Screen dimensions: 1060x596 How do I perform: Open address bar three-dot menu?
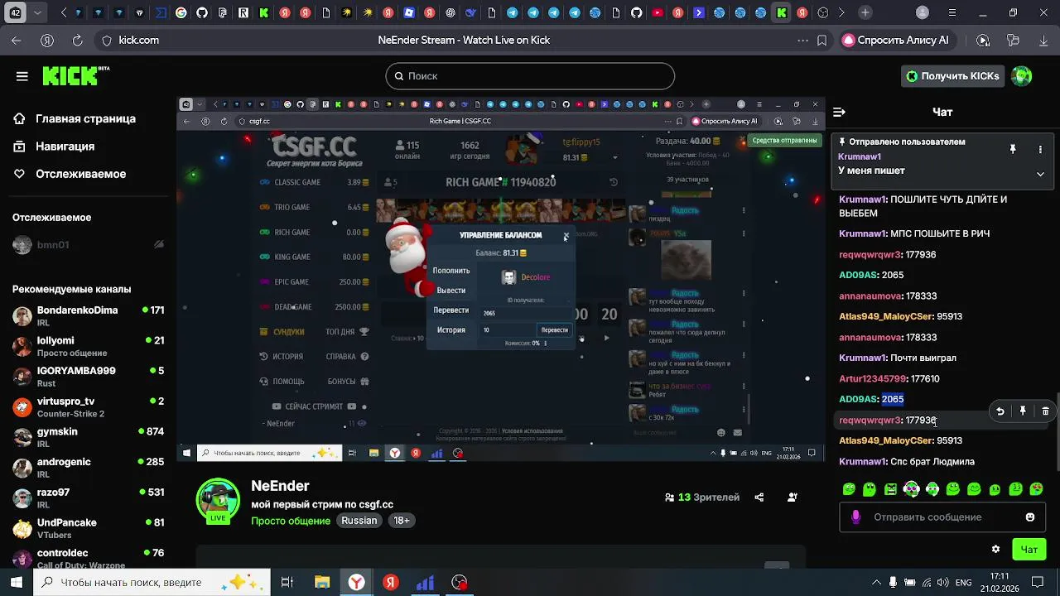pos(802,40)
